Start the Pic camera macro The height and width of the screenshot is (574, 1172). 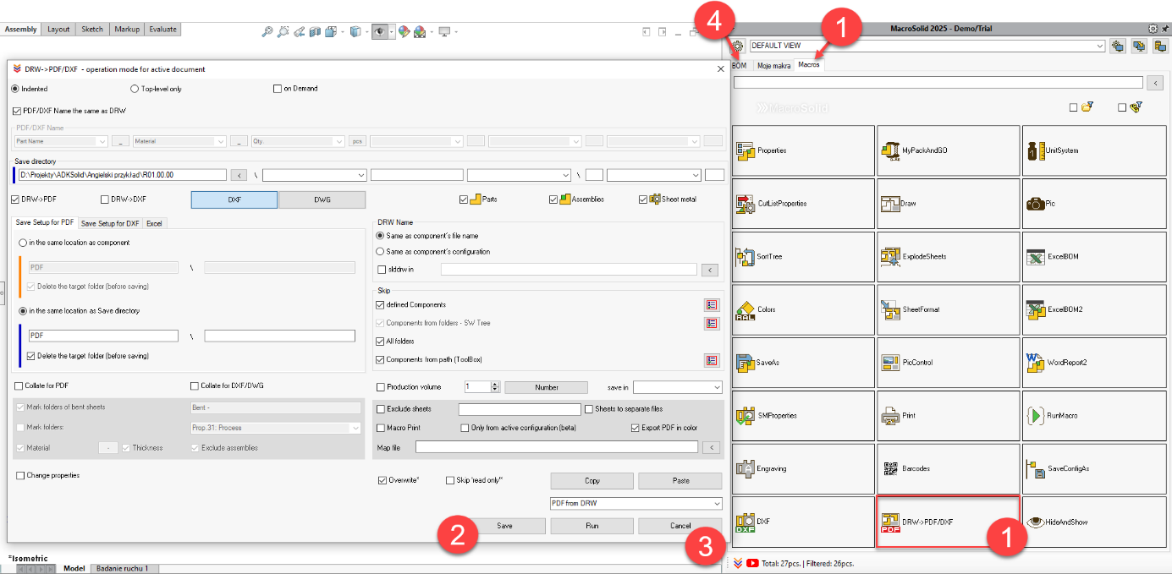1093,204
